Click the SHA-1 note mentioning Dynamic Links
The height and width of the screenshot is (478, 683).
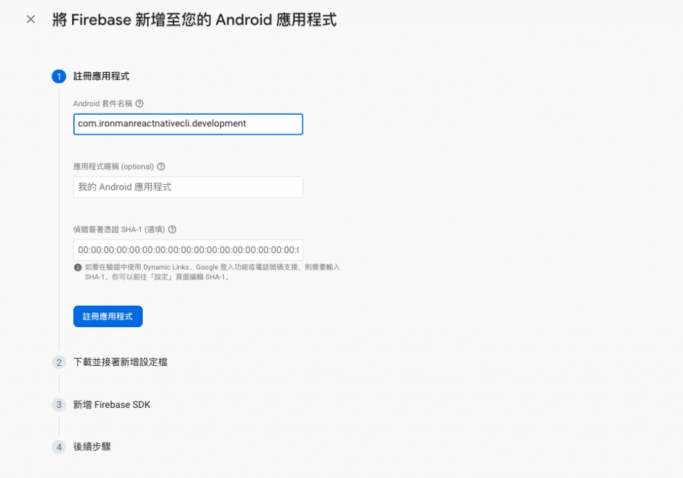[x=212, y=272]
